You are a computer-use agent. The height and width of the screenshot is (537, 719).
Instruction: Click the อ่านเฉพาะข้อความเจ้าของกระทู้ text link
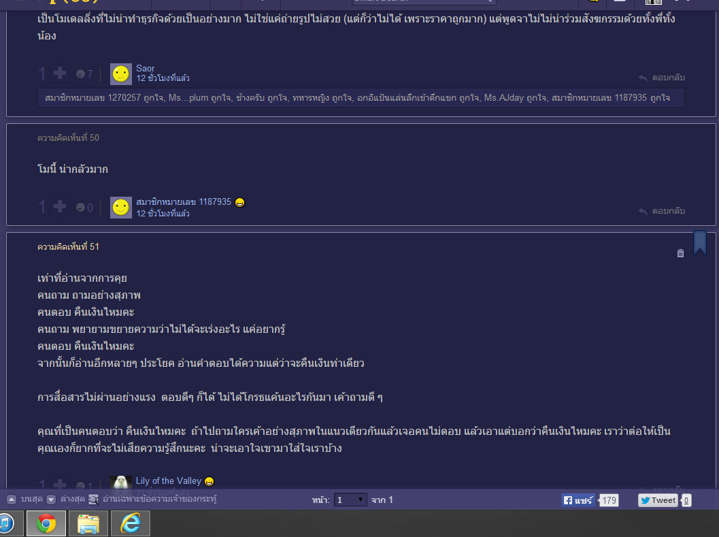pos(160,499)
